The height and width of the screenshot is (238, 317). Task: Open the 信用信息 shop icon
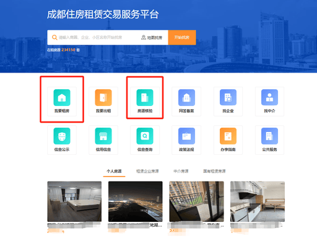coord(103,136)
